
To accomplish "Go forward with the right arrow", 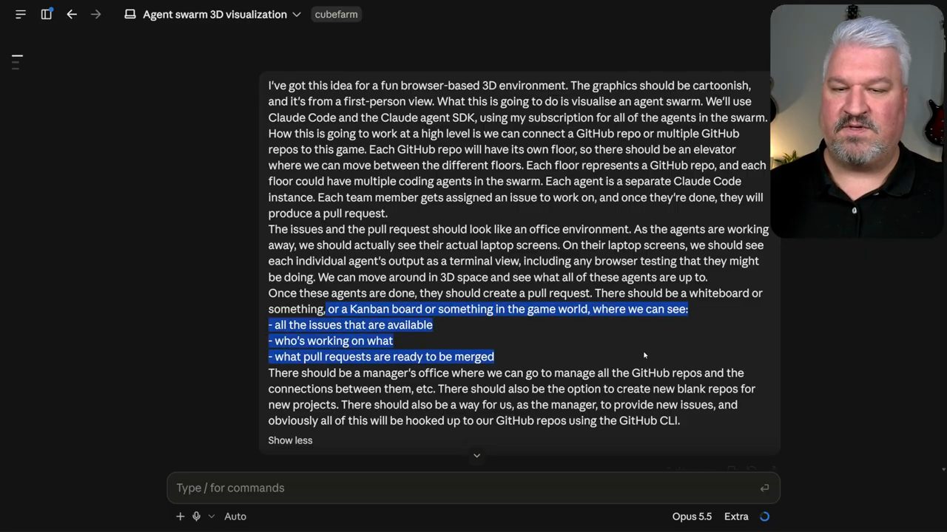I will click(95, 14).
